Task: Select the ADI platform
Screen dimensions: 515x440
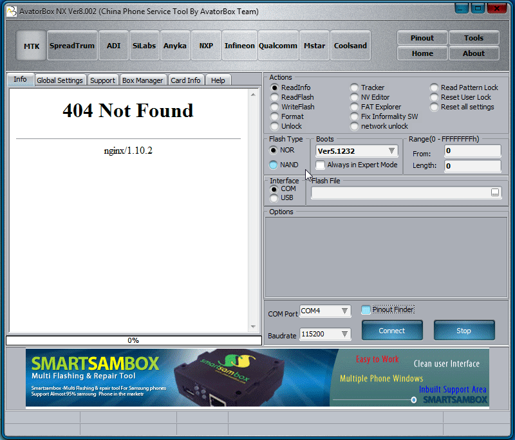Action: point(114,46)
